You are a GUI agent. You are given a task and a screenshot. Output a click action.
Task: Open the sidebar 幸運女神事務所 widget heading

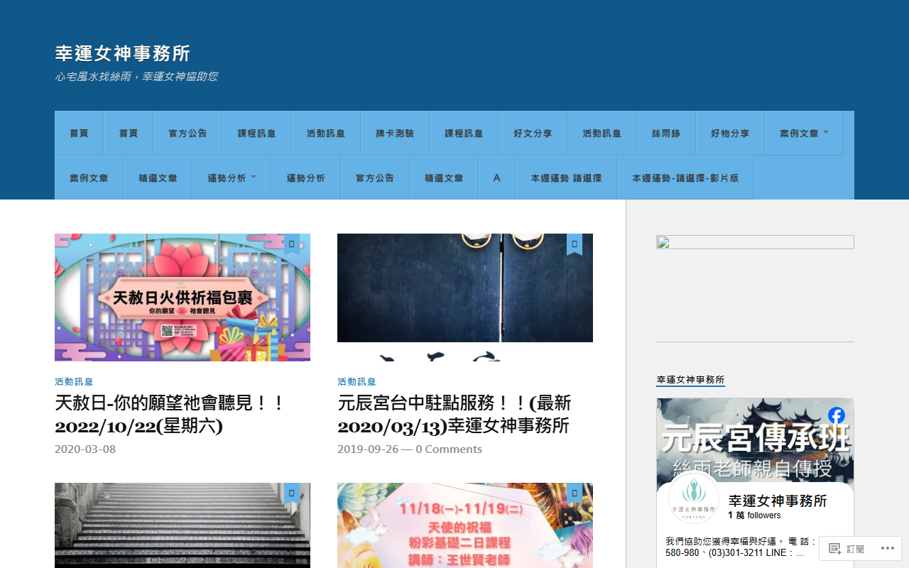pos(690,380)
